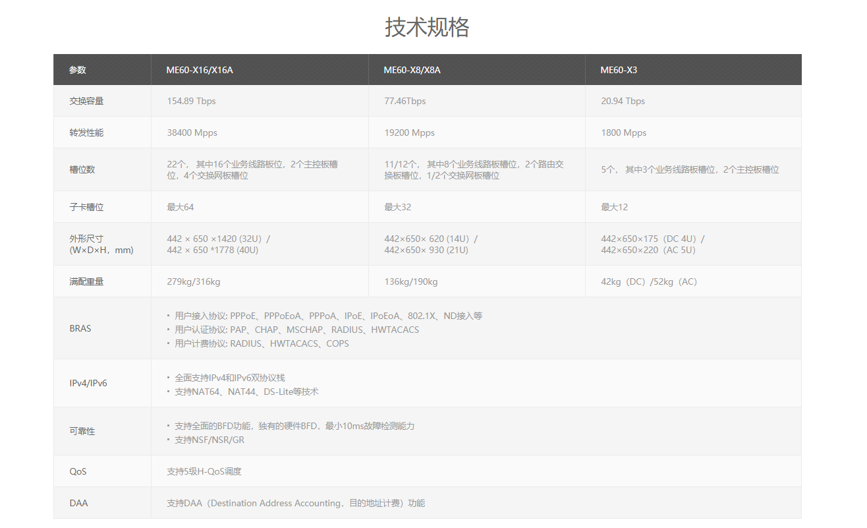
Task: Click the 442×650×220 (AC 5U) dimension
Action: [648, 250]
